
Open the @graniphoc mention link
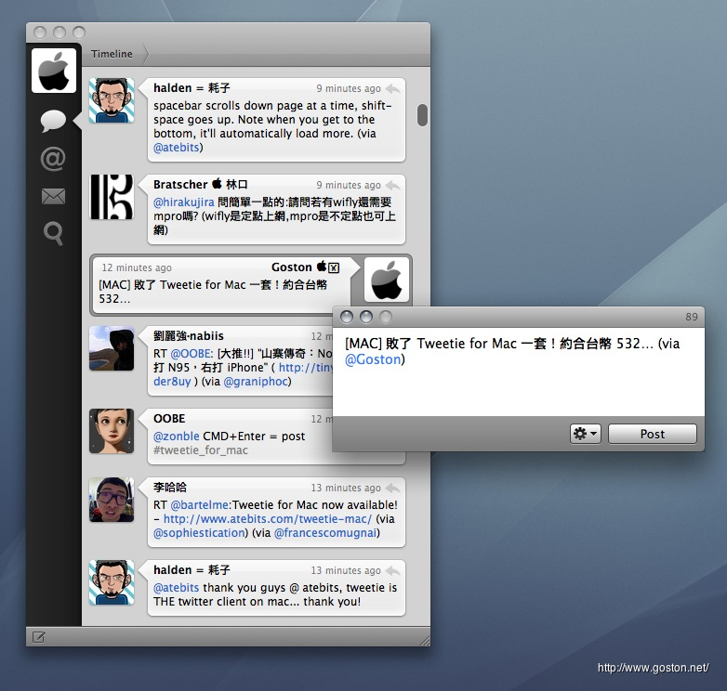point(256,381)
